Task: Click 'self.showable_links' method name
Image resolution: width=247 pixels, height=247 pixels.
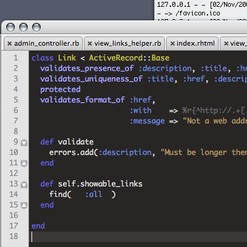Action: click(100, 184)
